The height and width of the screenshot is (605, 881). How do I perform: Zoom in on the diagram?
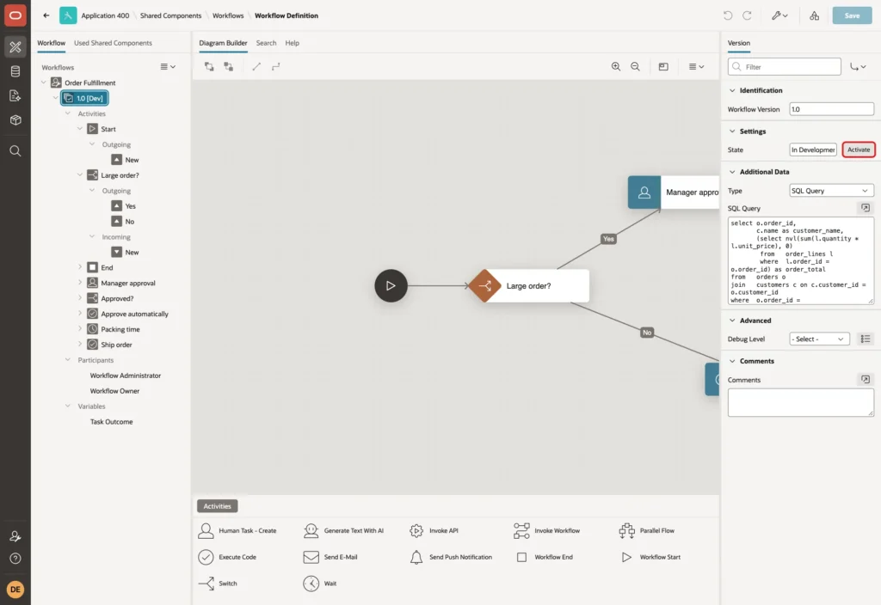[616, 66]
